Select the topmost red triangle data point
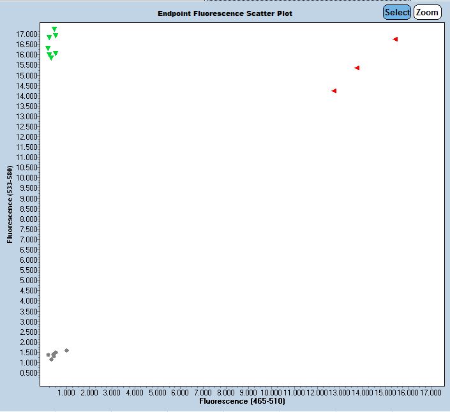The image size is (450, 412). [x=396, y=40]
